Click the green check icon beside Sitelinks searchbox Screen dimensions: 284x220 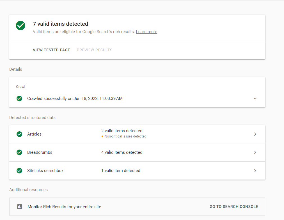point(19,171)
